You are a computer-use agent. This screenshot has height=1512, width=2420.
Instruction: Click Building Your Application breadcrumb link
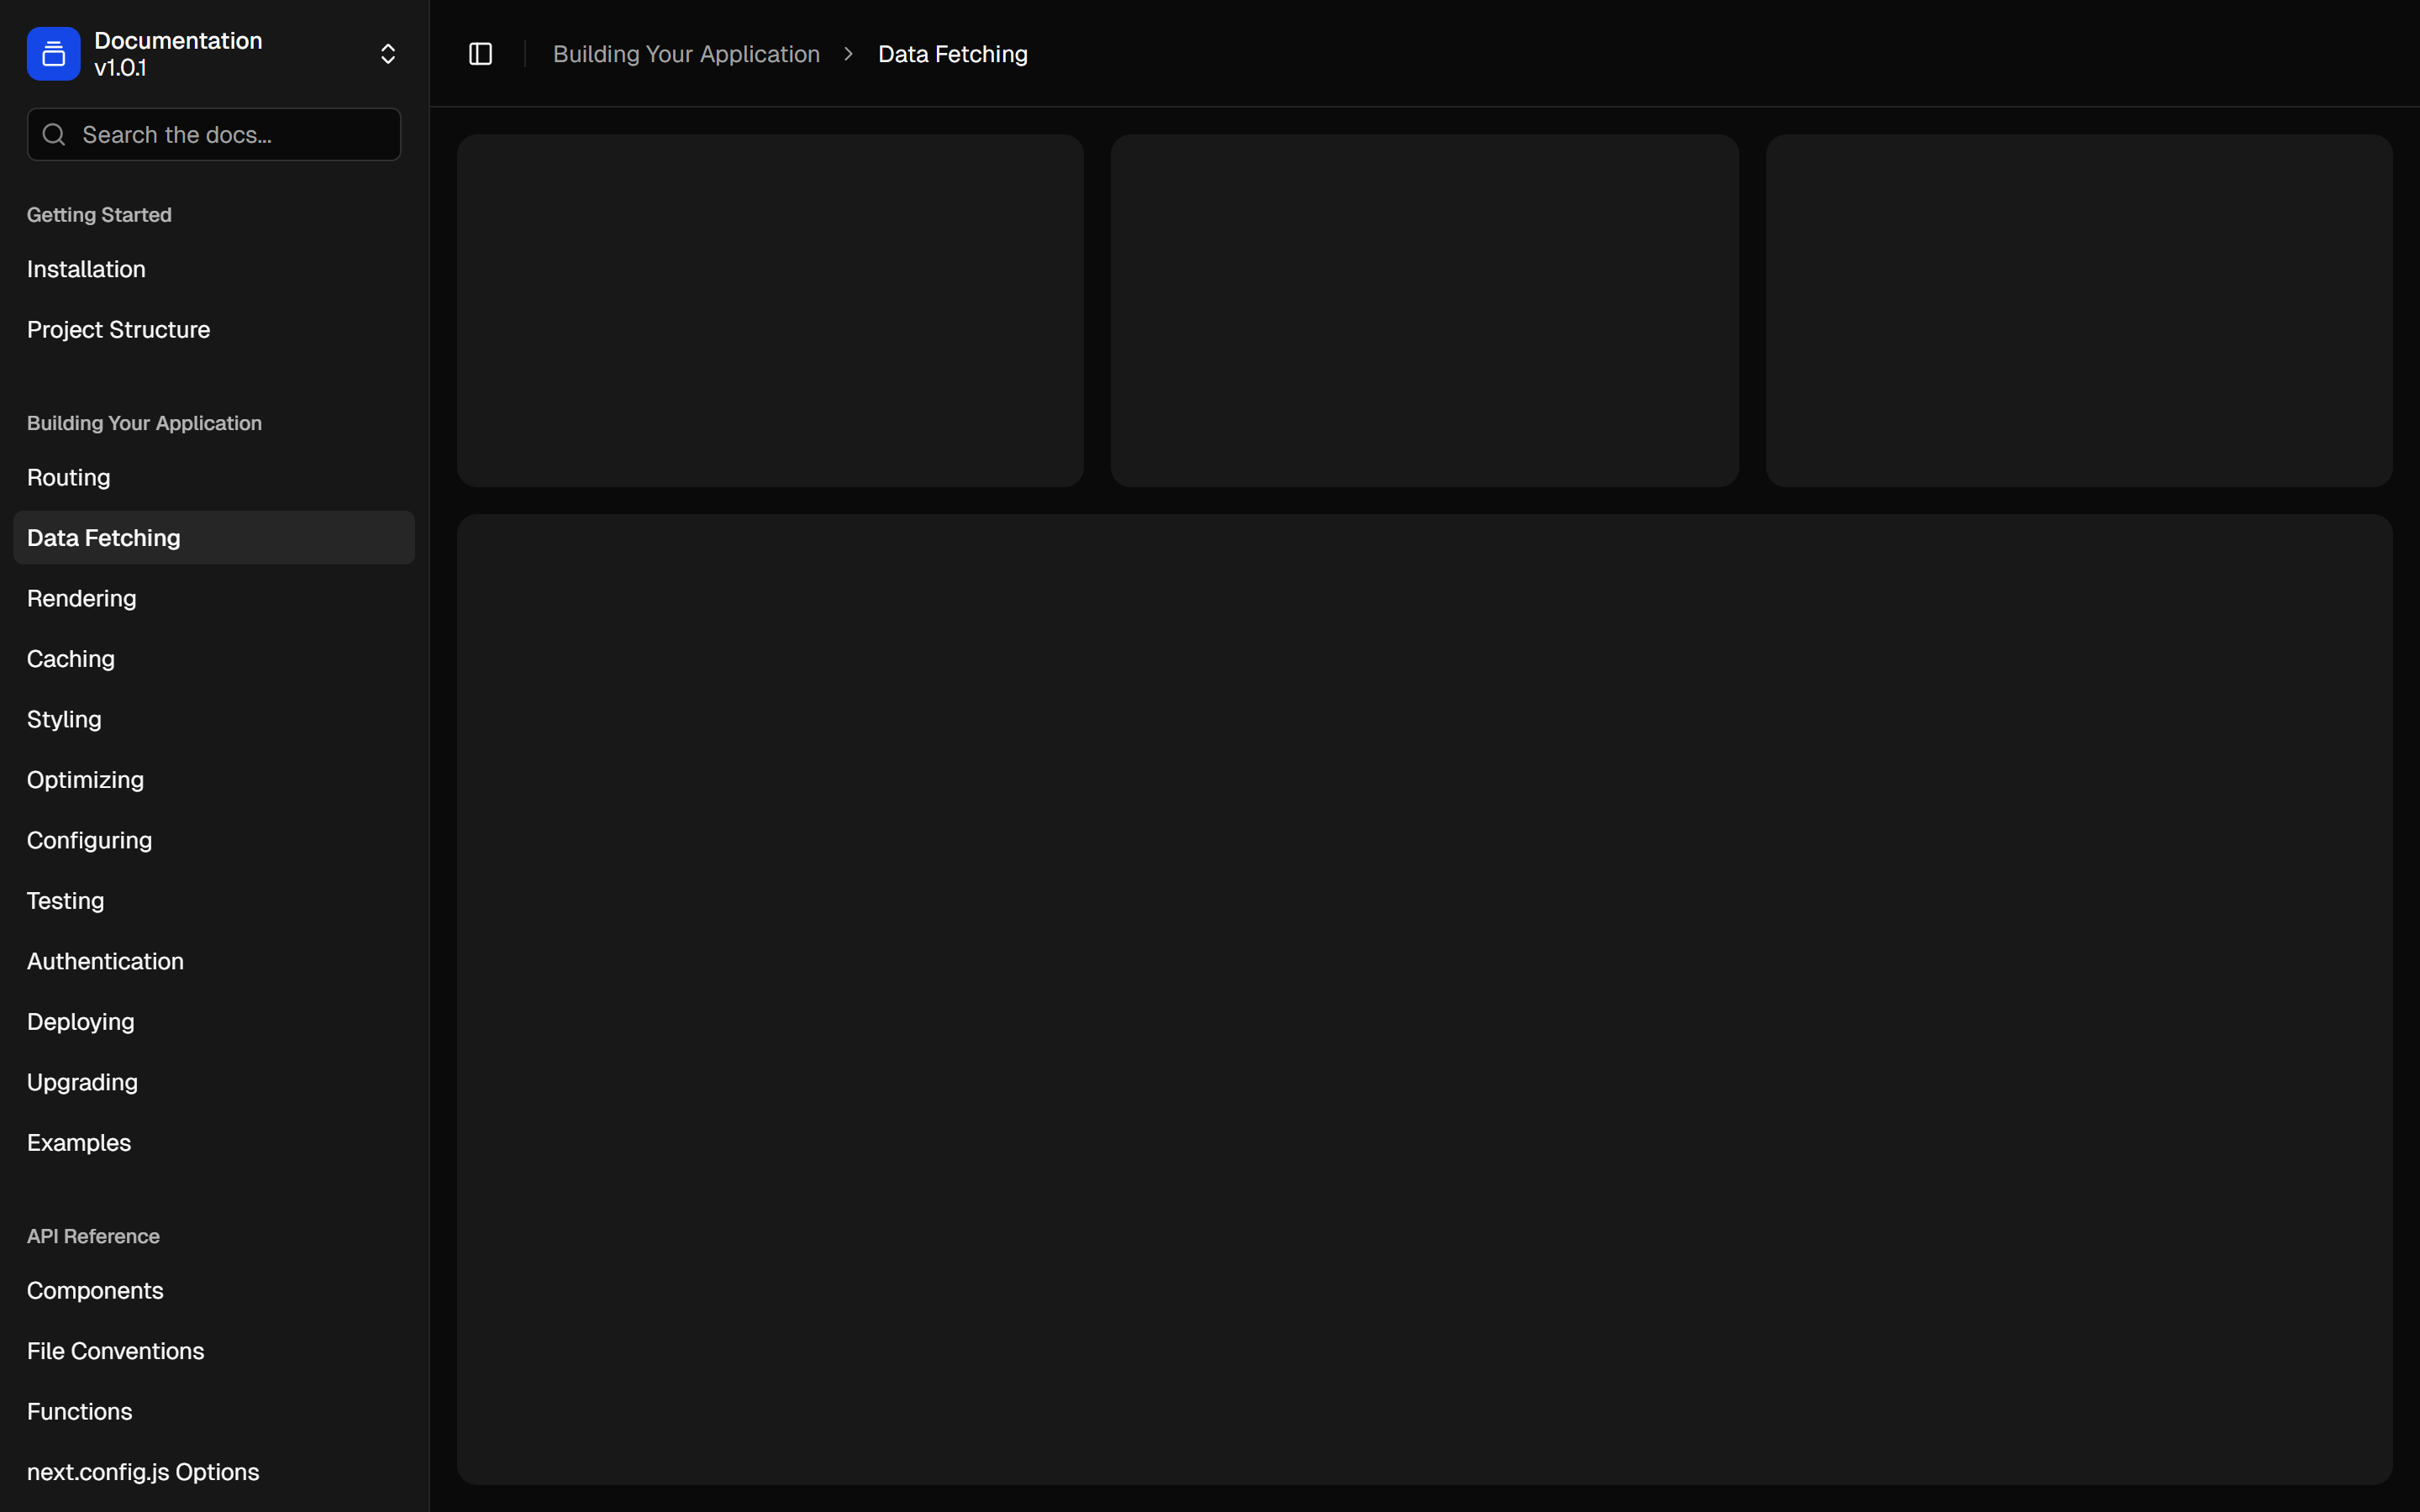(686, 54)
